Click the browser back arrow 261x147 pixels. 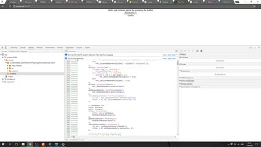click(x=2, y=7)
